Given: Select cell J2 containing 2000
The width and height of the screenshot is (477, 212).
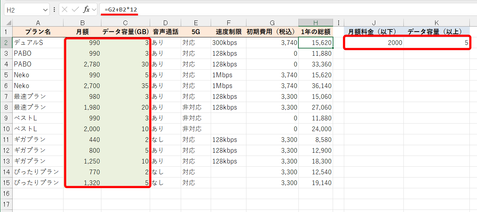Looking at the screenshot, I should point(373,42).
